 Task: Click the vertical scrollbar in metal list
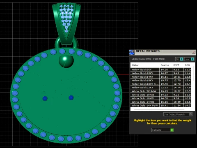[193, 74]
